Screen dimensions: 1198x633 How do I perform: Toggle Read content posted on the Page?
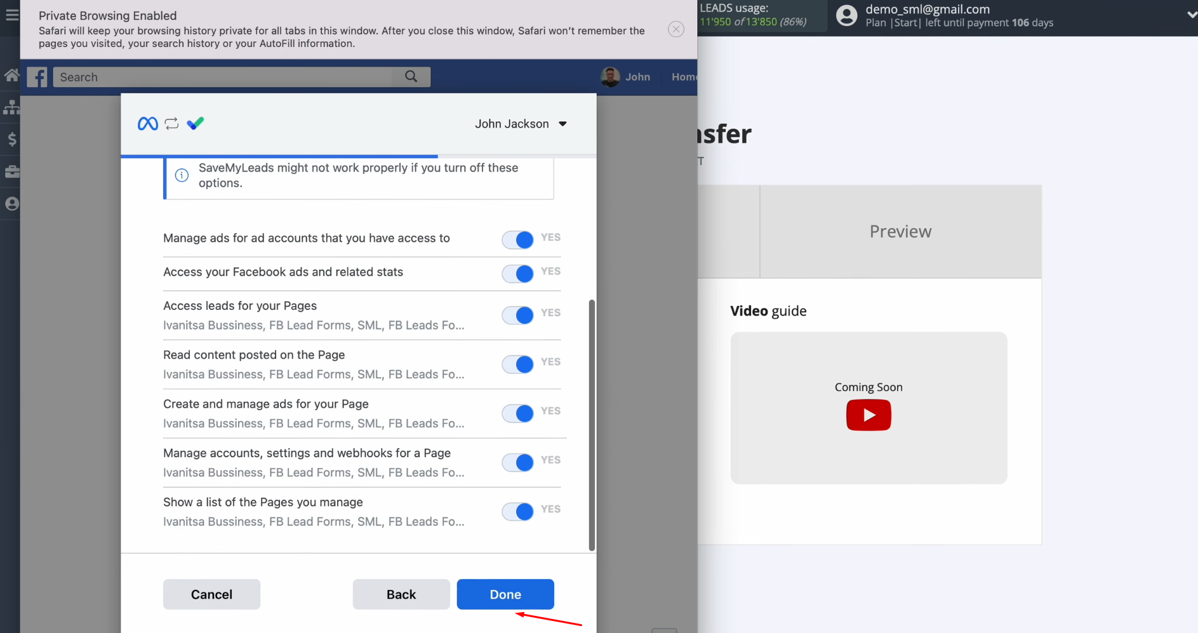[518, 364]
